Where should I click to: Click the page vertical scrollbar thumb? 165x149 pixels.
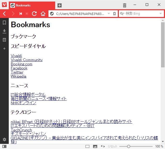163,45
